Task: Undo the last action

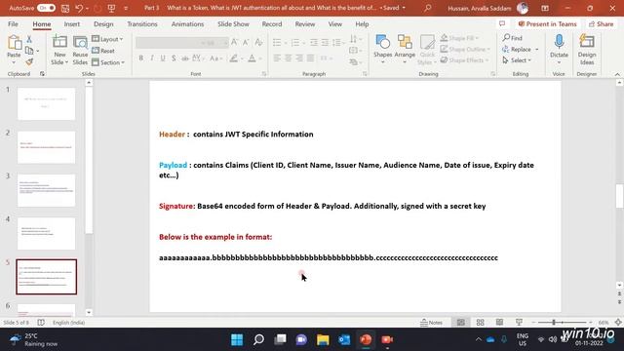Action: tap(79, 8)
